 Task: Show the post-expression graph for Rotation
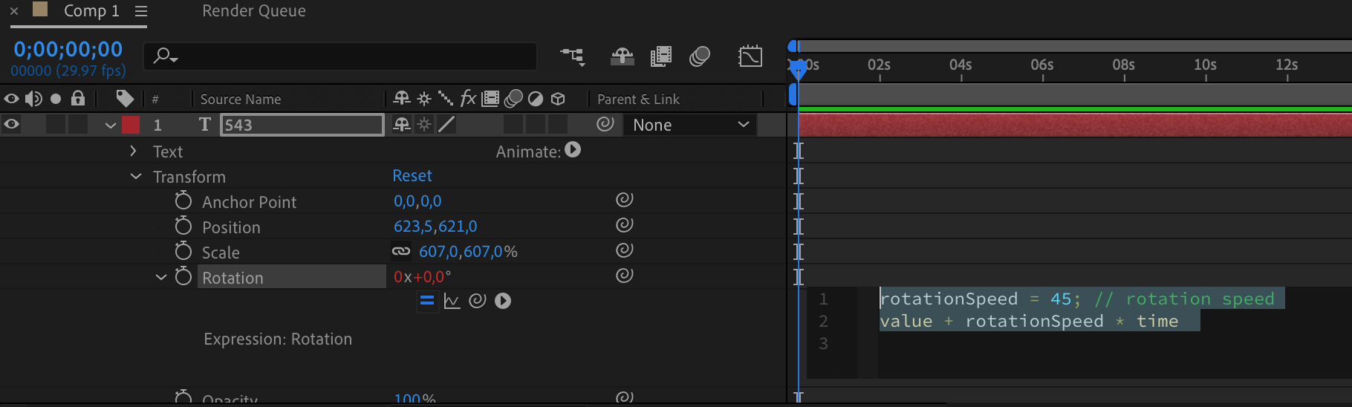coord(452,301)
